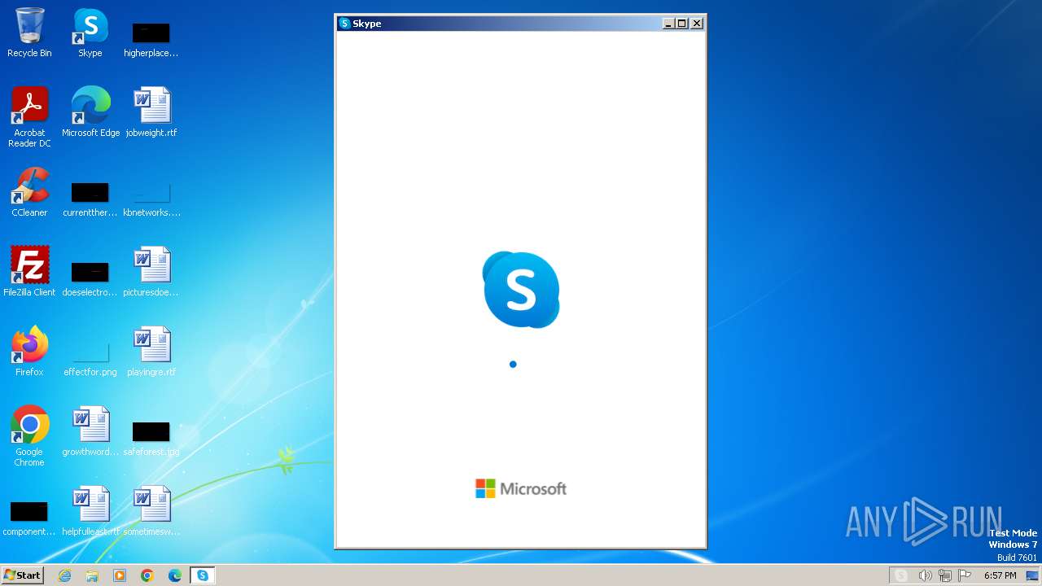
Task: Close the Skype window
Action: point(697,24)
